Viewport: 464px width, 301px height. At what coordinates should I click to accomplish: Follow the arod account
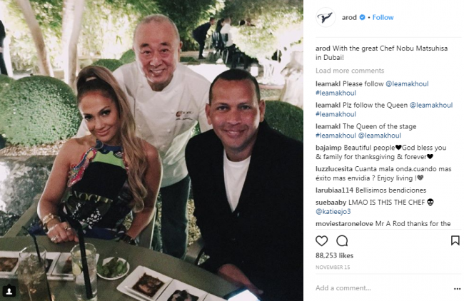pyautogui.click(x=383, y=17)
